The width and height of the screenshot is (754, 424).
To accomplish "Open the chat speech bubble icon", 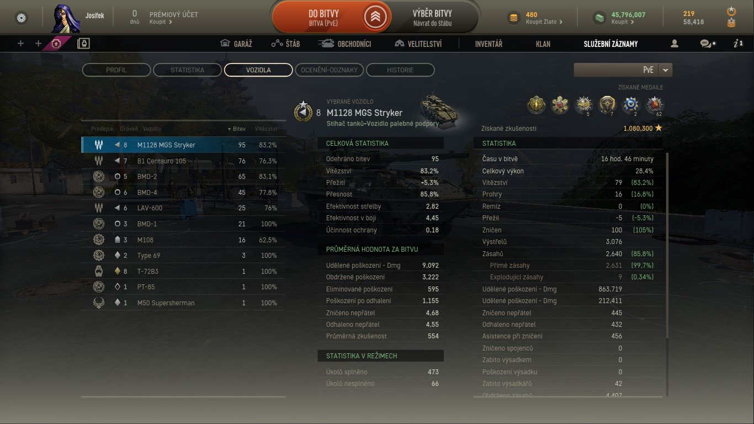I will [x=707, y=44].
